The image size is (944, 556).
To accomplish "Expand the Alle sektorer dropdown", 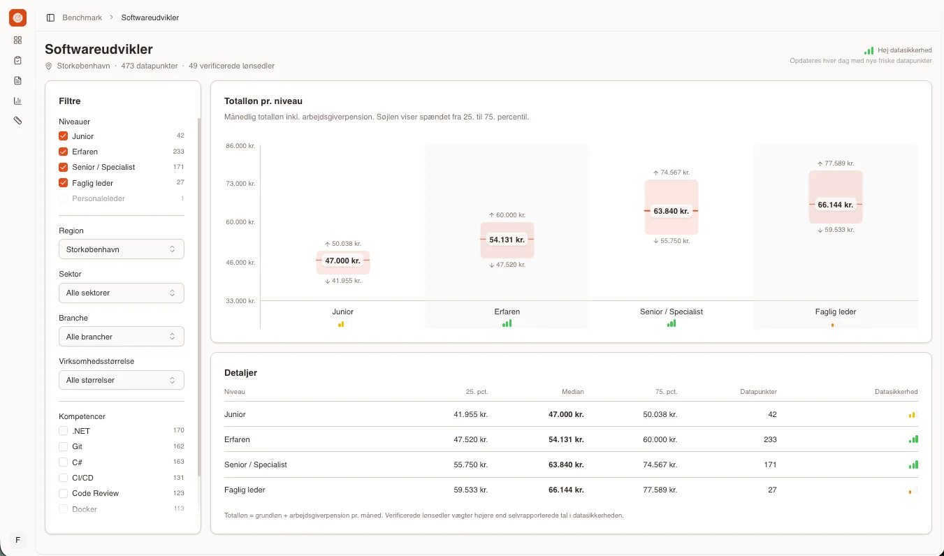I will tap(122, 293).
